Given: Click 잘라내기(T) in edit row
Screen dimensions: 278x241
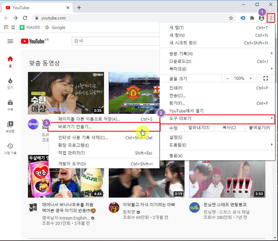Looking at the screenshot, I should (x=199, y=128).
